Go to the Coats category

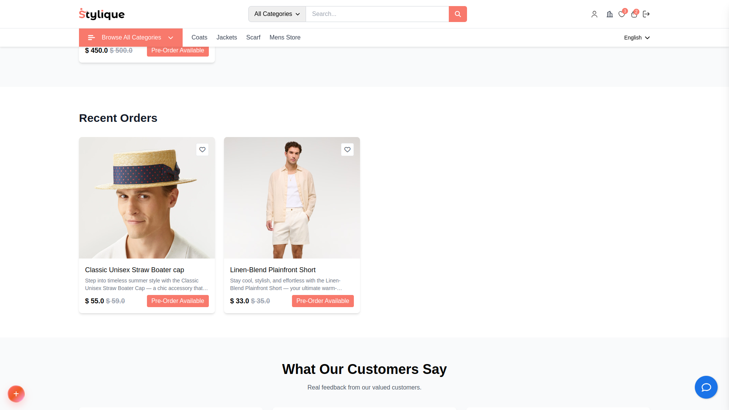199,38
